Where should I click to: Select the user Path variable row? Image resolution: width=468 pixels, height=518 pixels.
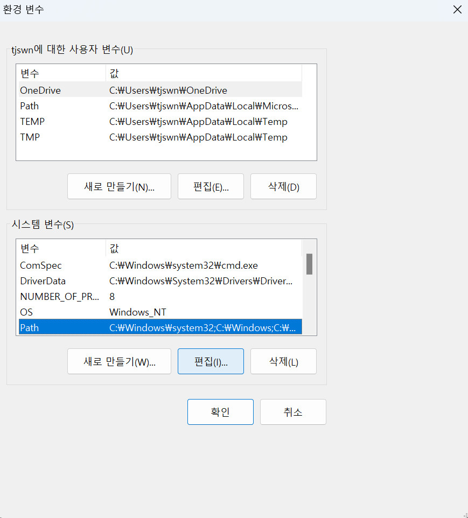pyautogui.click(x=160, y=106)
